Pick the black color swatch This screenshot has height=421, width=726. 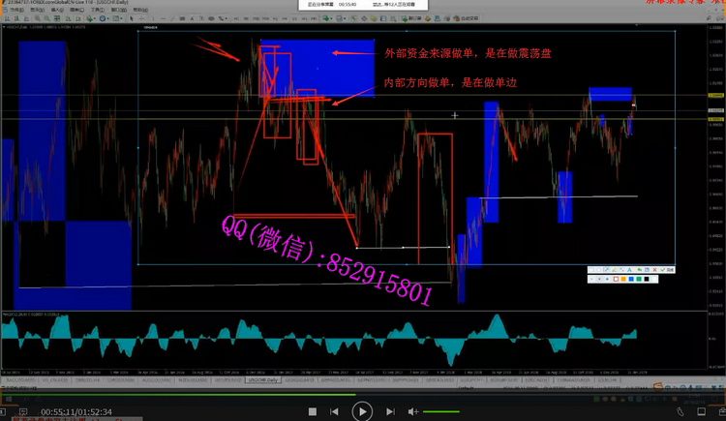click(647, 279)
